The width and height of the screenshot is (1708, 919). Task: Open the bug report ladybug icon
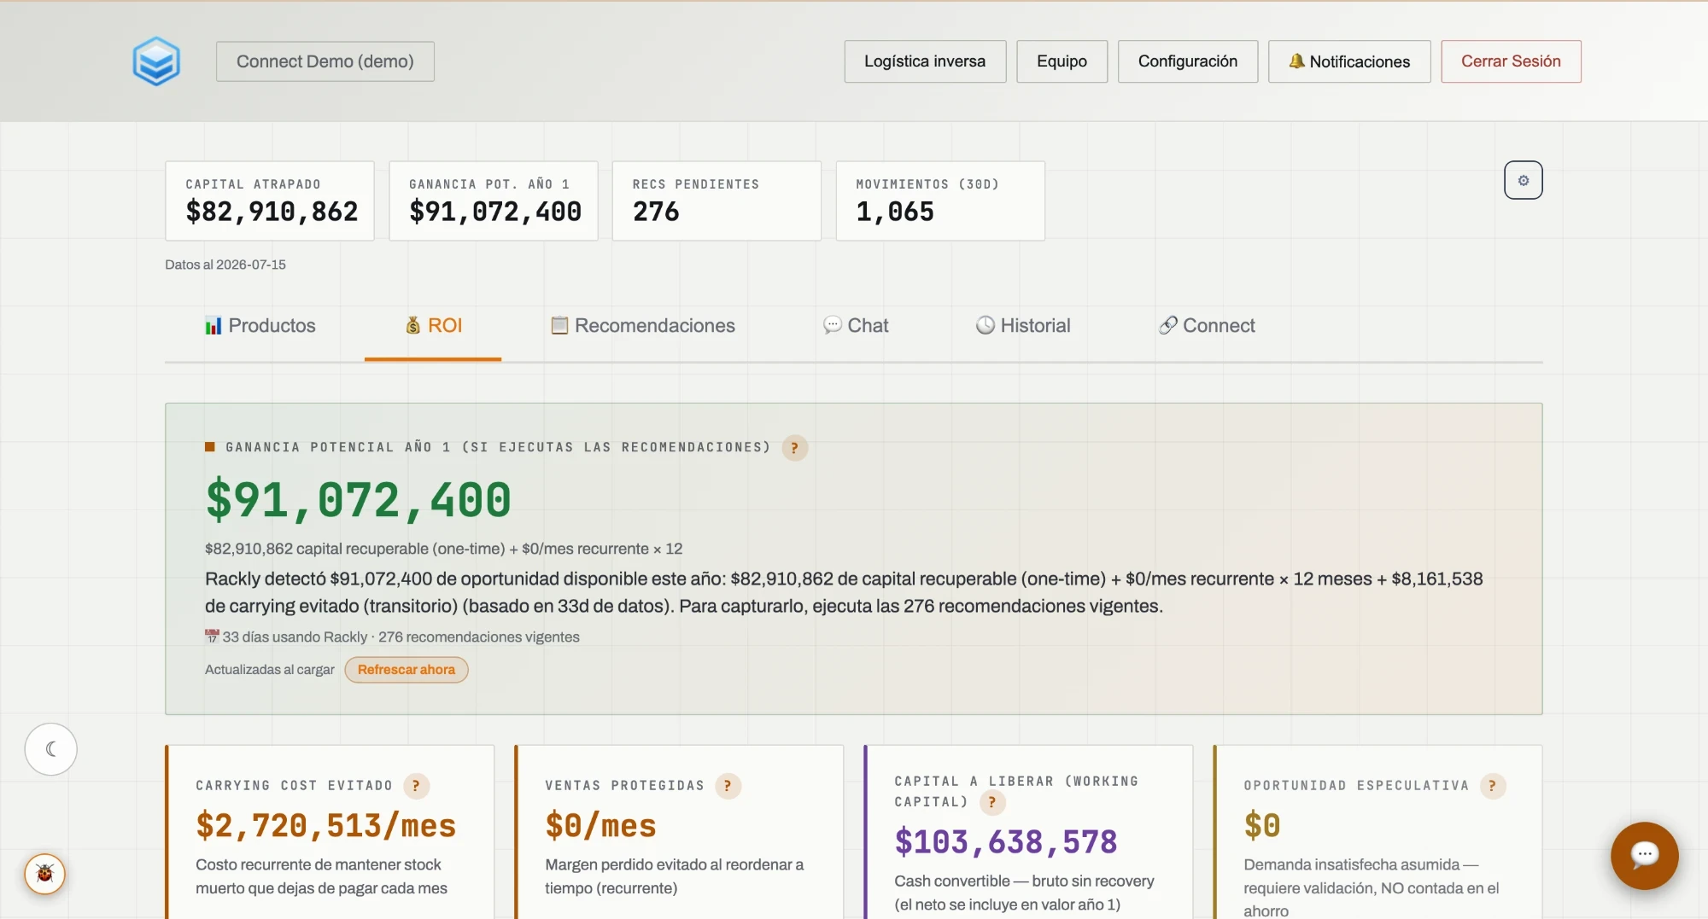(x=45, y=874)
